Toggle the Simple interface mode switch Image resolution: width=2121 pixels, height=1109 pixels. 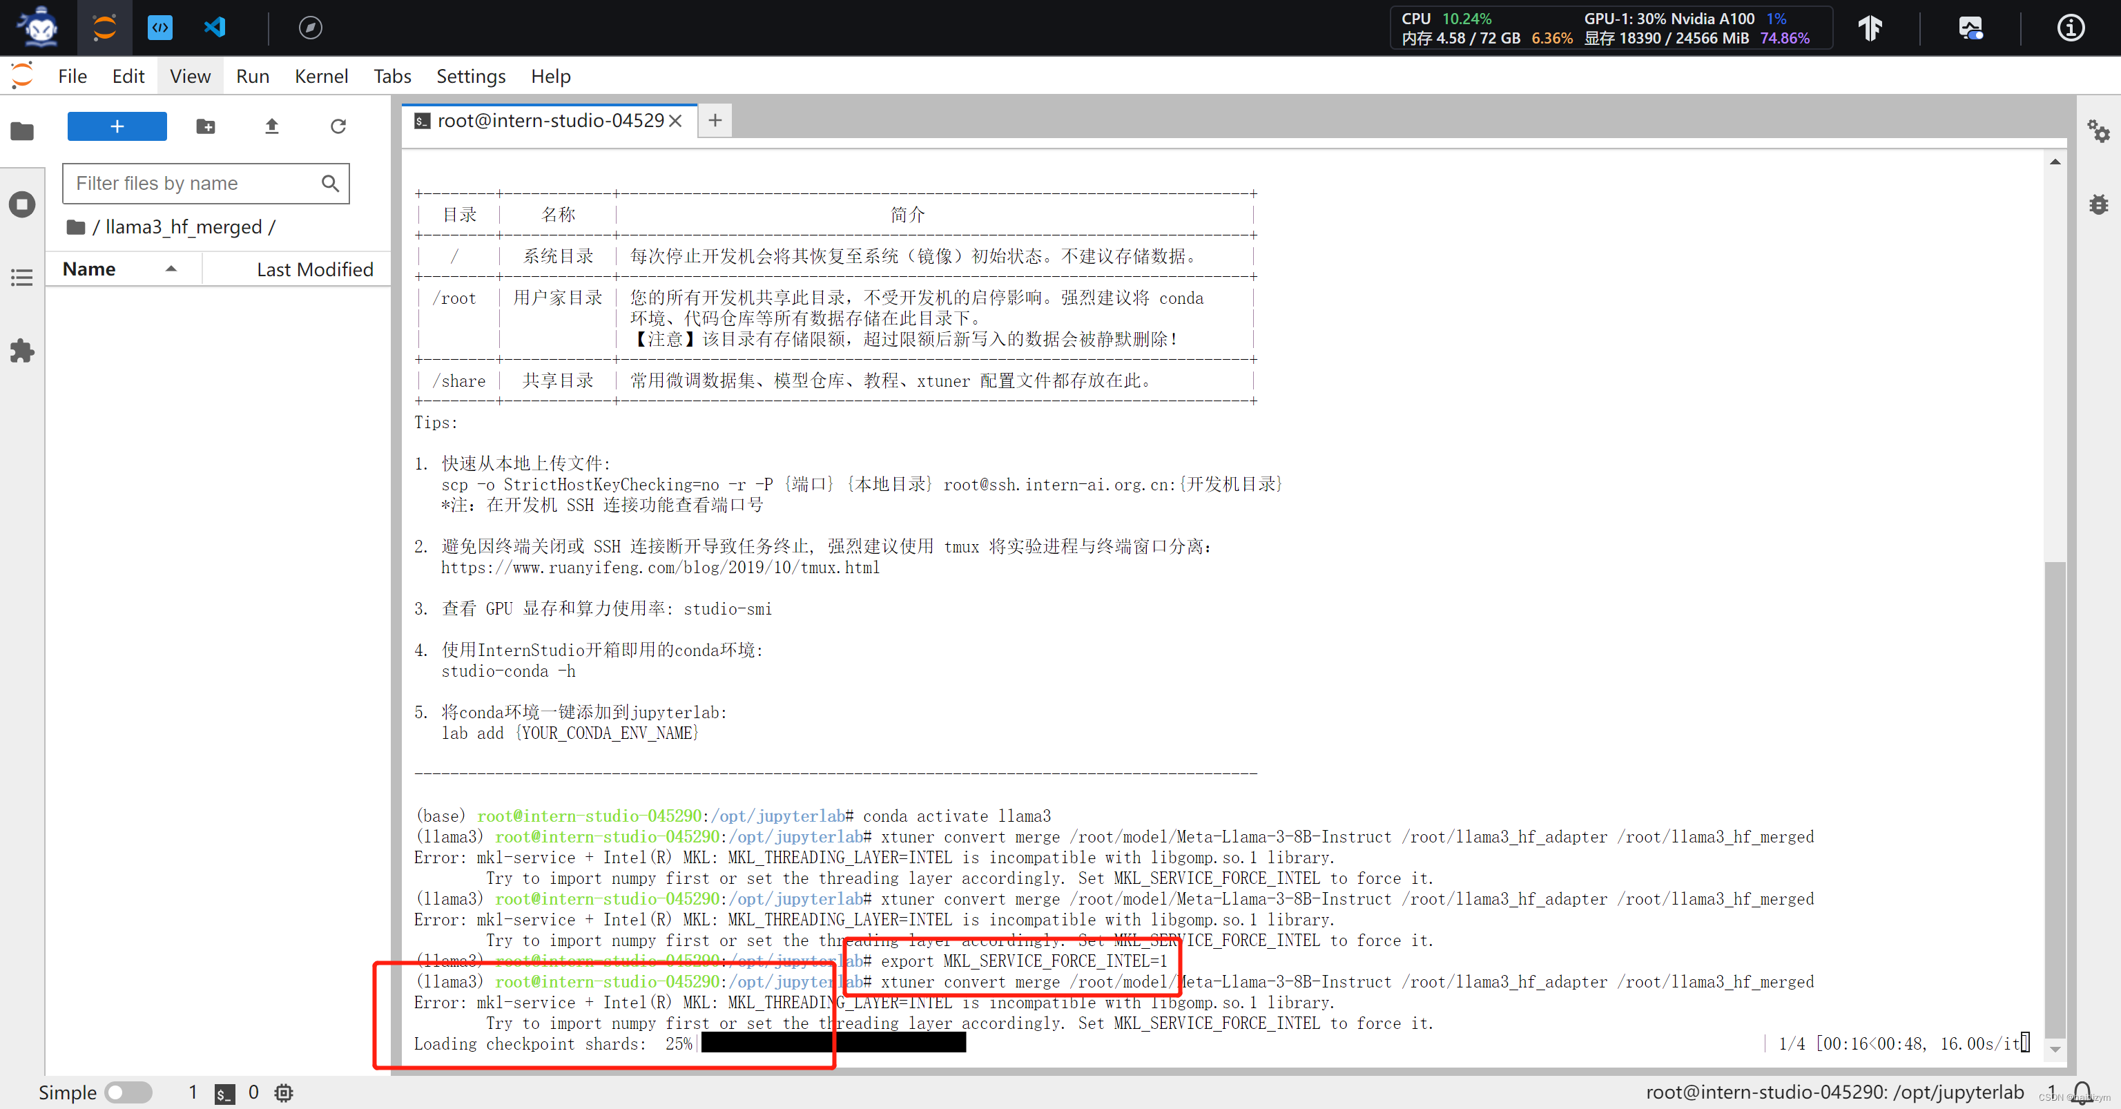(125, 1092)
